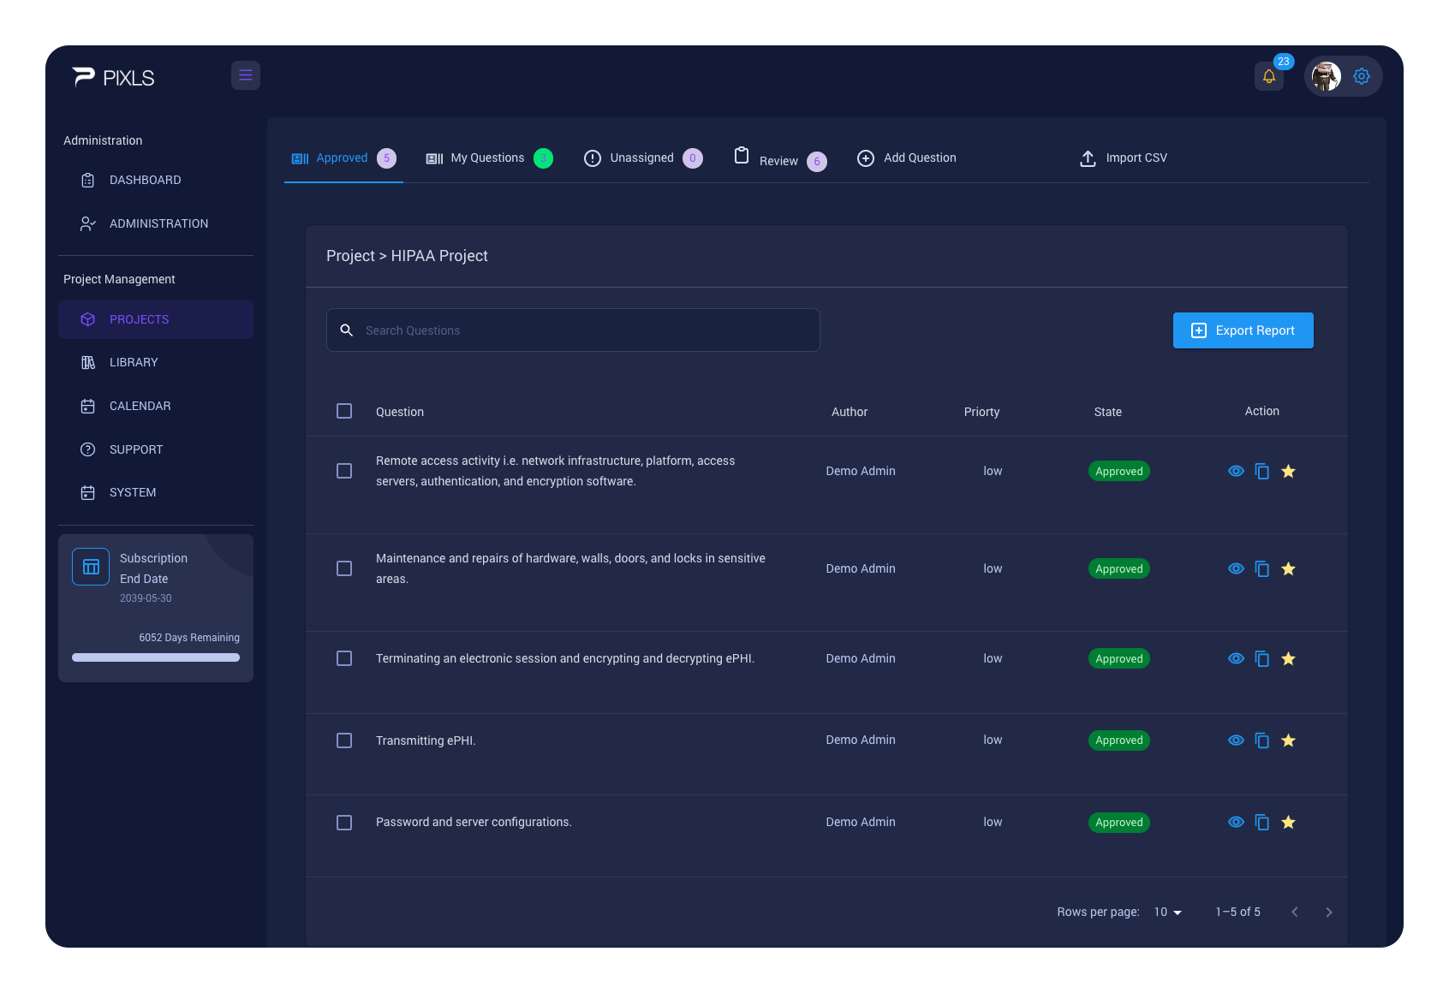The image size is (1449, 993).
Task: Open notifications bell icon
Action: tap(1269, 76)
